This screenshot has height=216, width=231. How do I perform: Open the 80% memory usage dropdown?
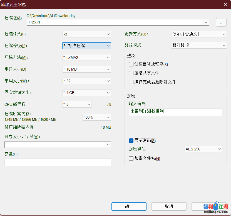97,117
